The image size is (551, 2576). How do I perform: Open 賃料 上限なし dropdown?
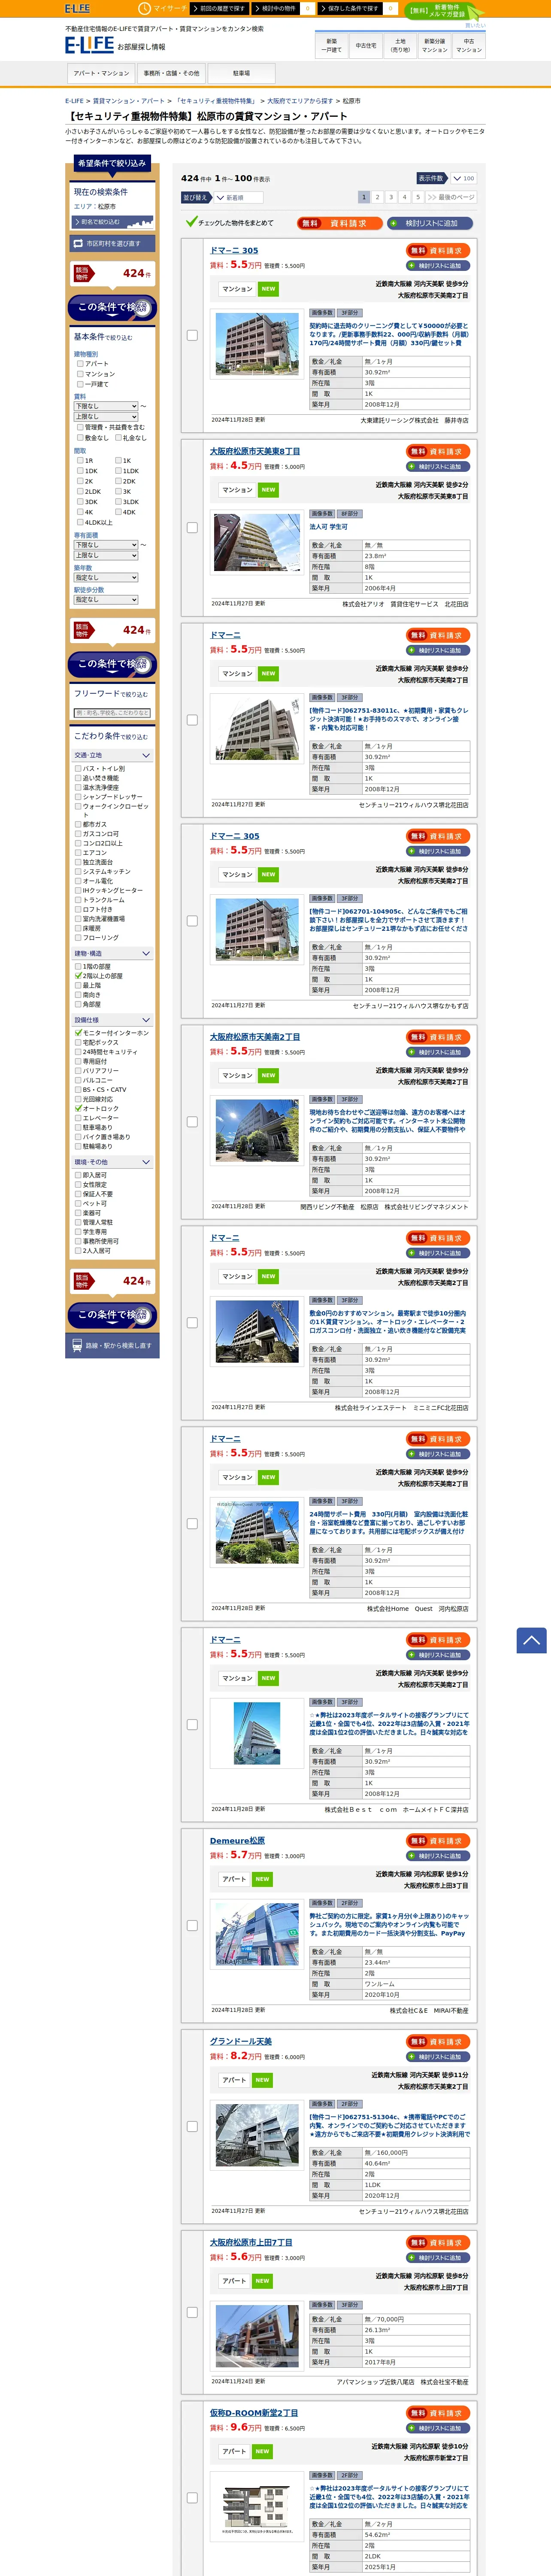click(106, 417)
